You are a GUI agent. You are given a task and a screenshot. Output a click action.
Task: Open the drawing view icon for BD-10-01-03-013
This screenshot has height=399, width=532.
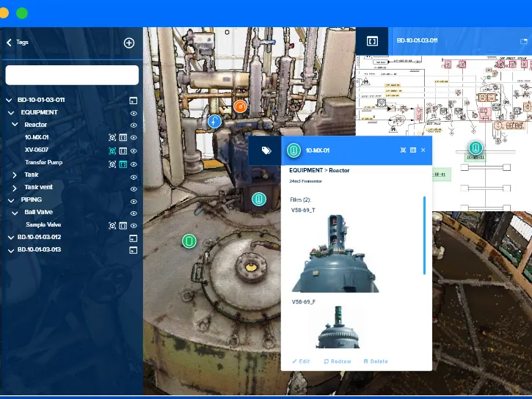pos(134,251)
